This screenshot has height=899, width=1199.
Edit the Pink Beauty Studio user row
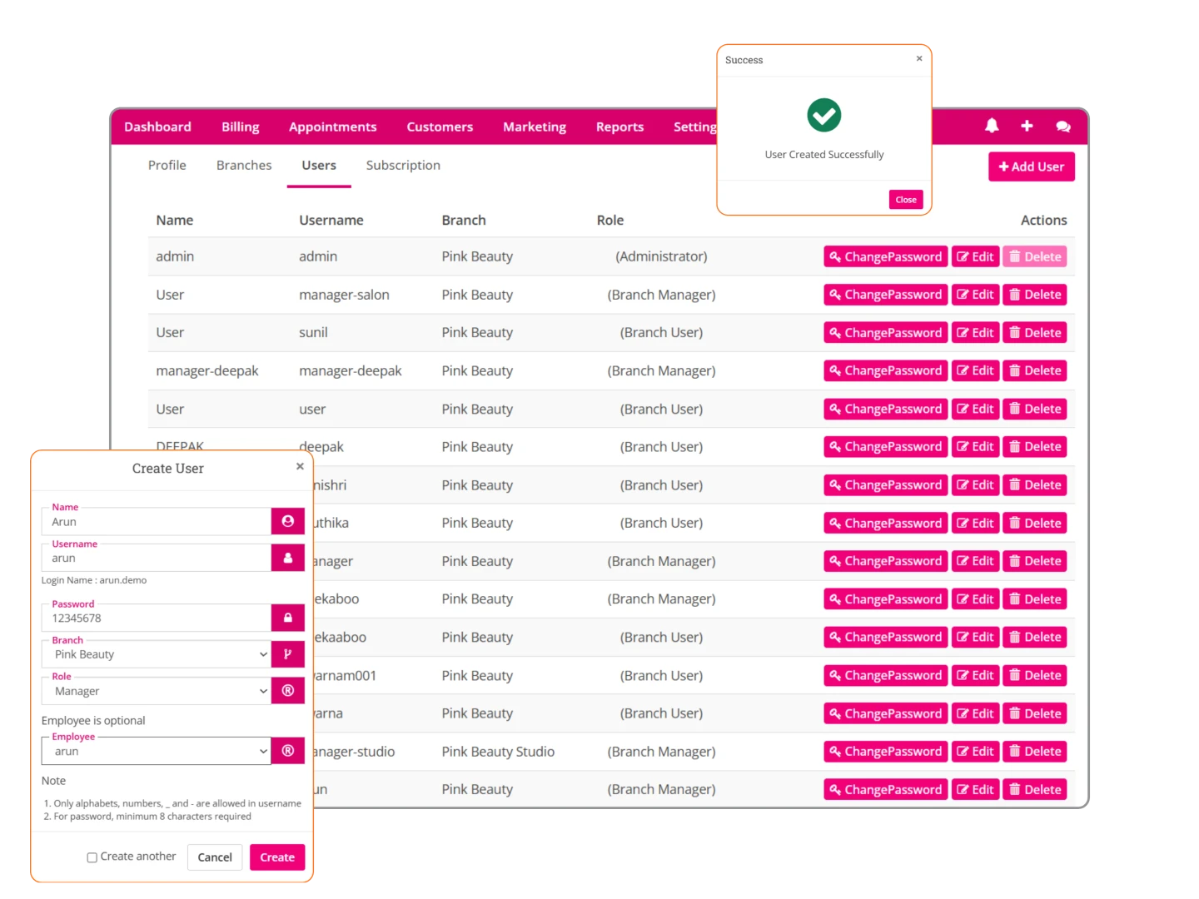pyautogui.click(x=975, y=752)
